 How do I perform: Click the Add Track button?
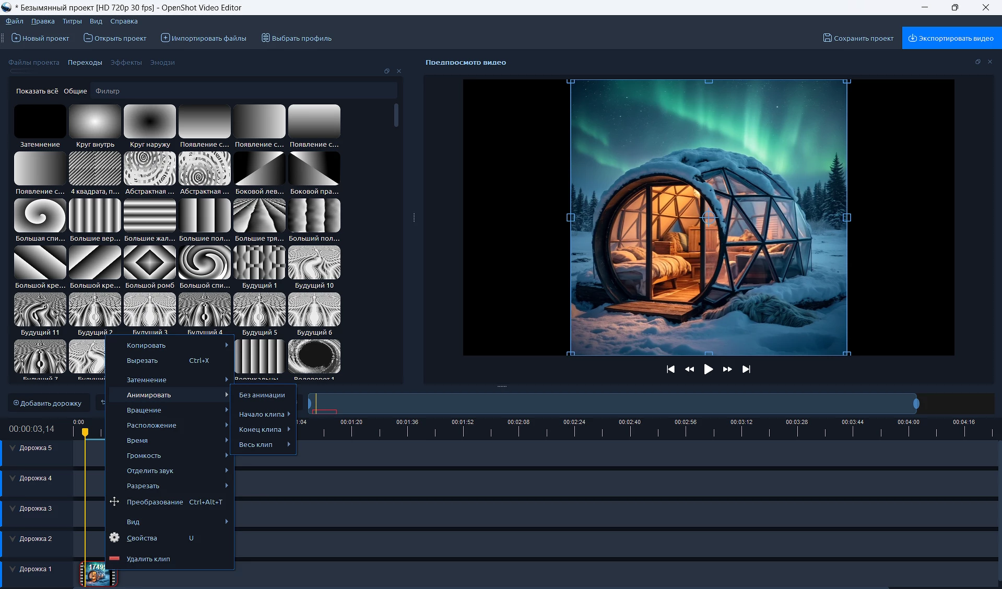pyautogui.click(x=48, y=403)
